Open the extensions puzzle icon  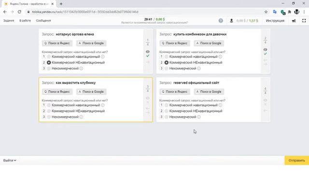(290, 12)
